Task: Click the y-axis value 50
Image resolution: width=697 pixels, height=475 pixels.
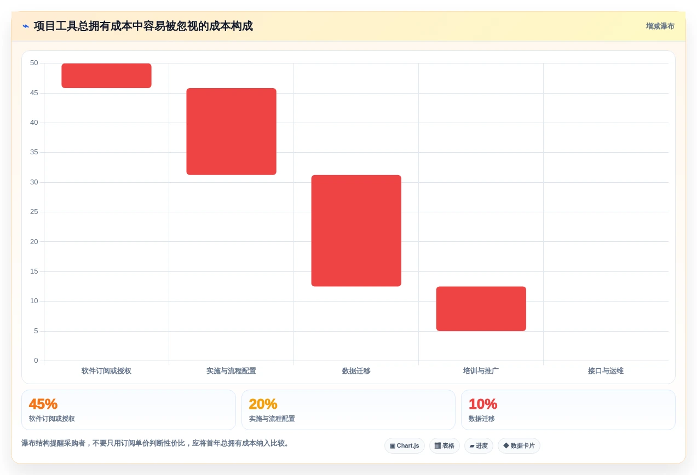Action: (34, 63)
